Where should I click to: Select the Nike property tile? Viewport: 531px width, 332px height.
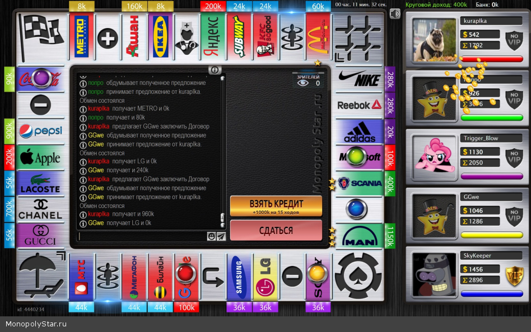(359, 79)
